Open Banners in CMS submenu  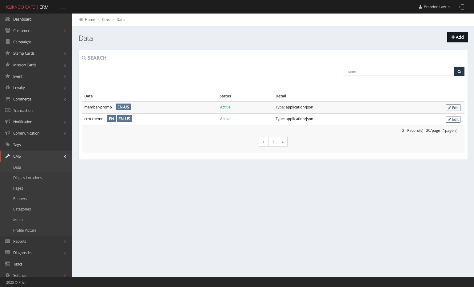(20, 199)
